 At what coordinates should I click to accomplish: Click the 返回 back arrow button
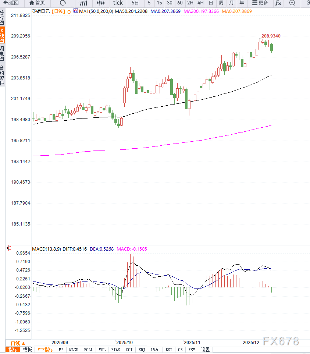point(11,3)
